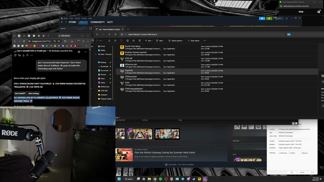Click the Steam back arrow
The width and height of the screenshot is (324, 182).
click(x=62, y=22)
